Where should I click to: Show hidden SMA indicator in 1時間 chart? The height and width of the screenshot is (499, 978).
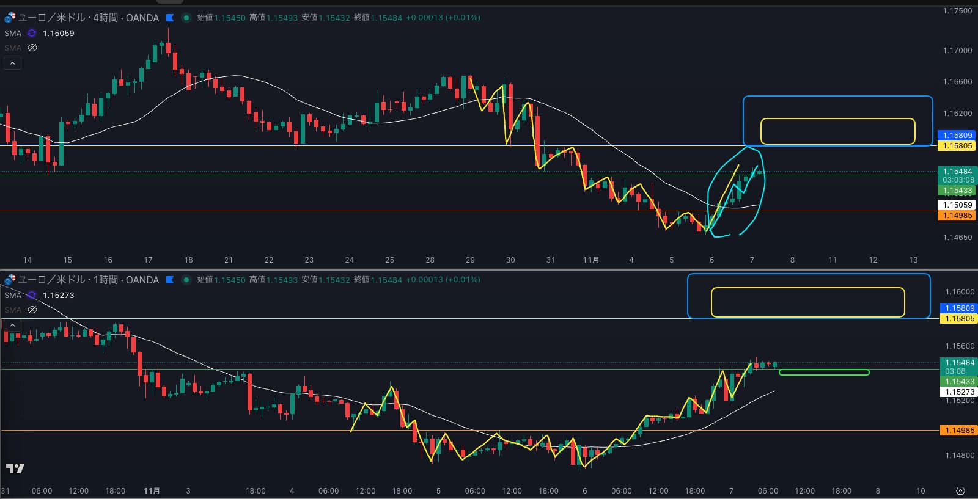click(x=32, y=310)
